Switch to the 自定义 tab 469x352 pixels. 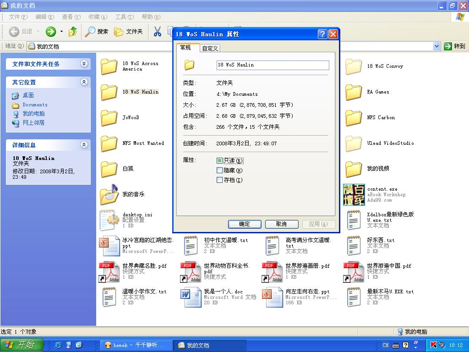click(x=210, y=48)
